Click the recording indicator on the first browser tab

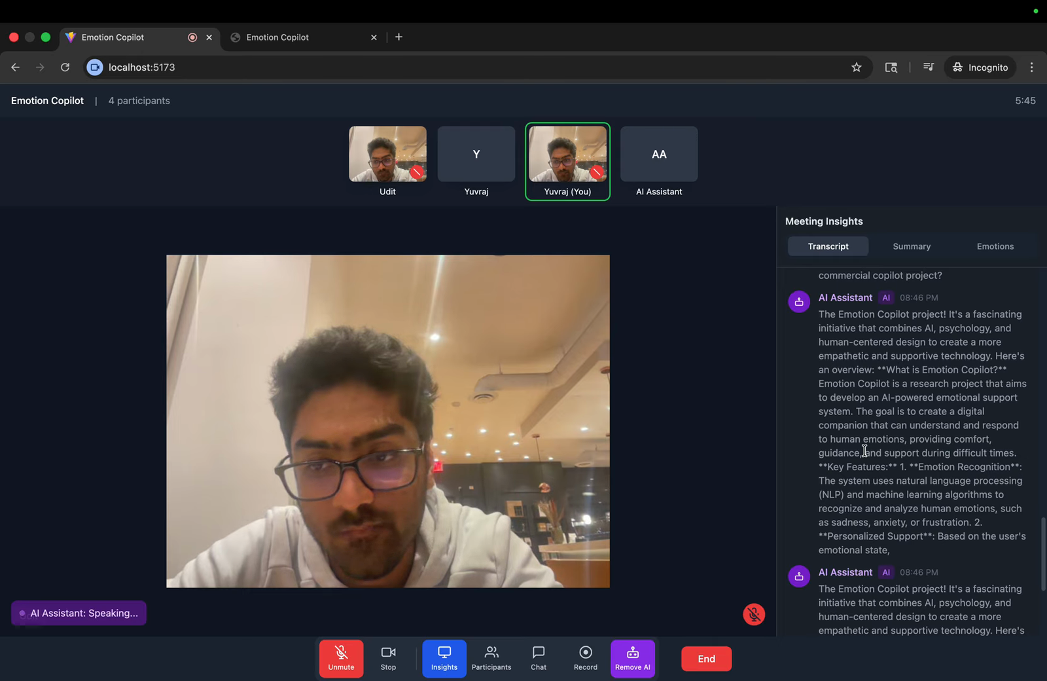pos(192,37)
